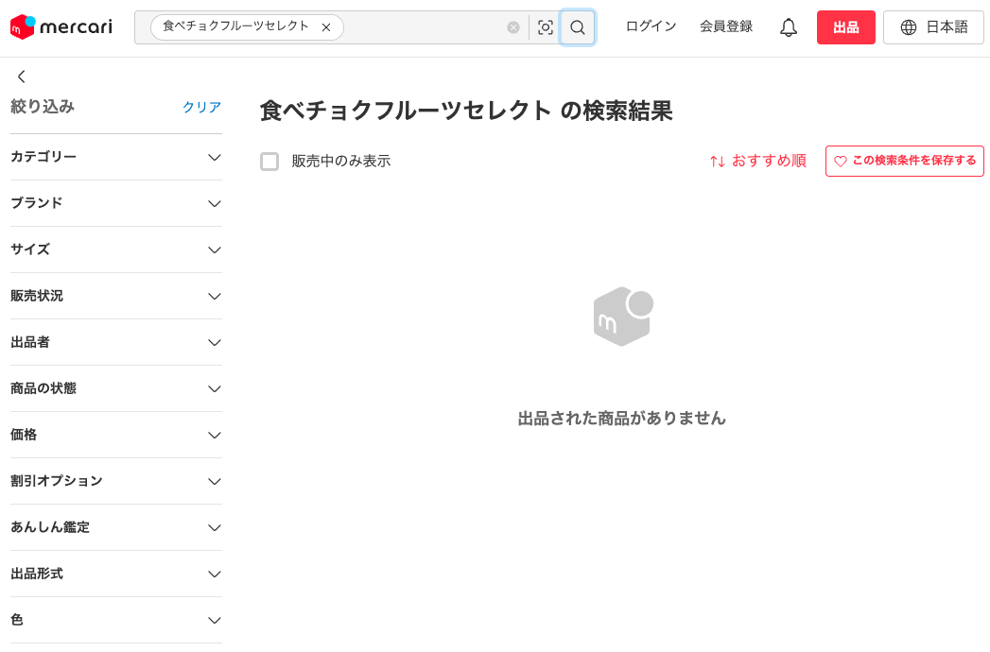Remove the search keyword chip with X
990x652 pixels.
(x=326, y=27)
